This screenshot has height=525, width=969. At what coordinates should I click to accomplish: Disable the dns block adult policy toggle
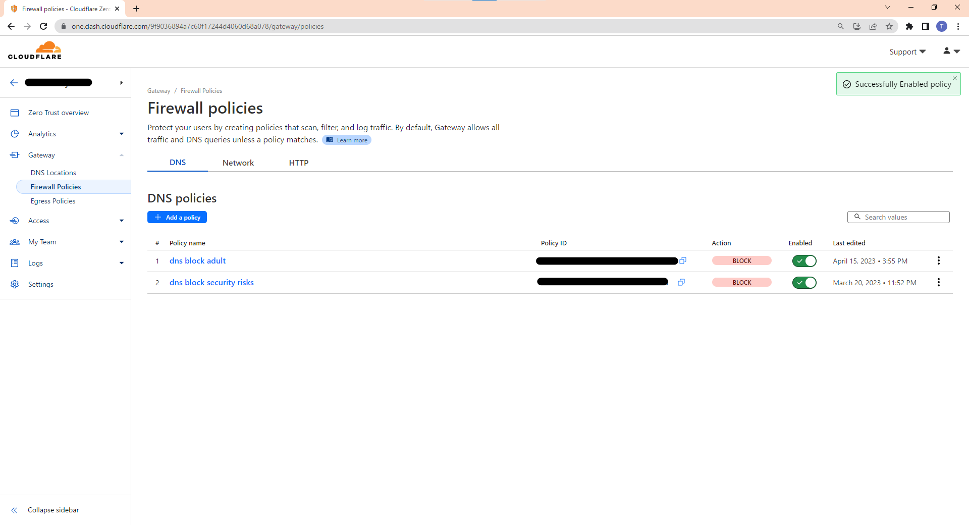[804, 261]
